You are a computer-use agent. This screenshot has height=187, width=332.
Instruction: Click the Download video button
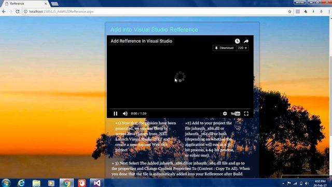225,48
